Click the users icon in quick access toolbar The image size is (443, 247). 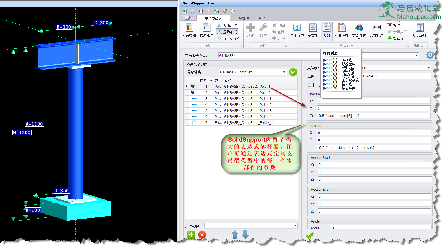click(x=217, y=11)
